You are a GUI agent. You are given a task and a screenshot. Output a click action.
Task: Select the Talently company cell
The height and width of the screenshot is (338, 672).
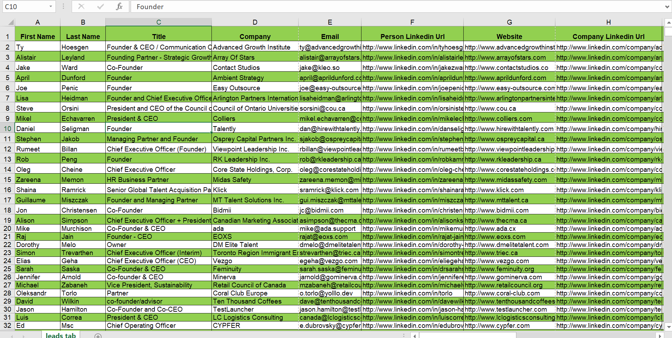[x=255, y=129]
